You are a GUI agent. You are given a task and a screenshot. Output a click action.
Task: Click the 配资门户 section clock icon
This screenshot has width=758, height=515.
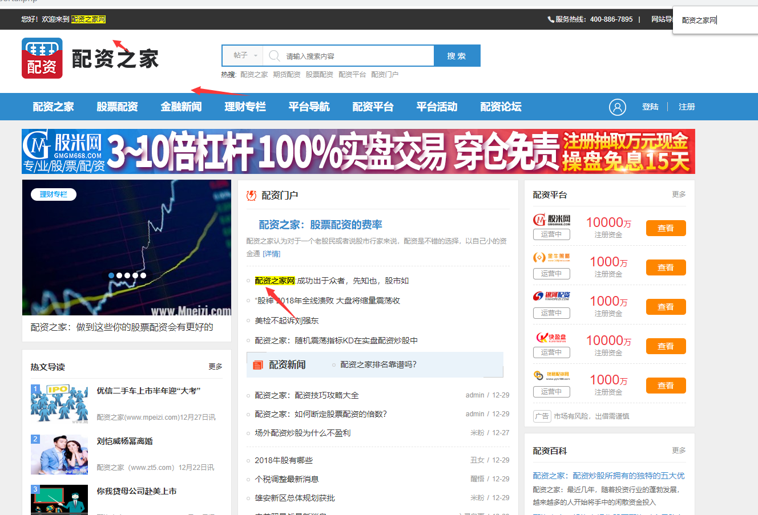tap(252, 196)
